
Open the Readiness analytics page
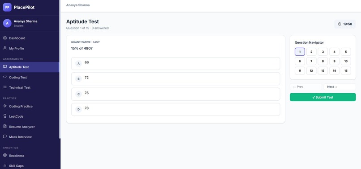pos(30,156)
